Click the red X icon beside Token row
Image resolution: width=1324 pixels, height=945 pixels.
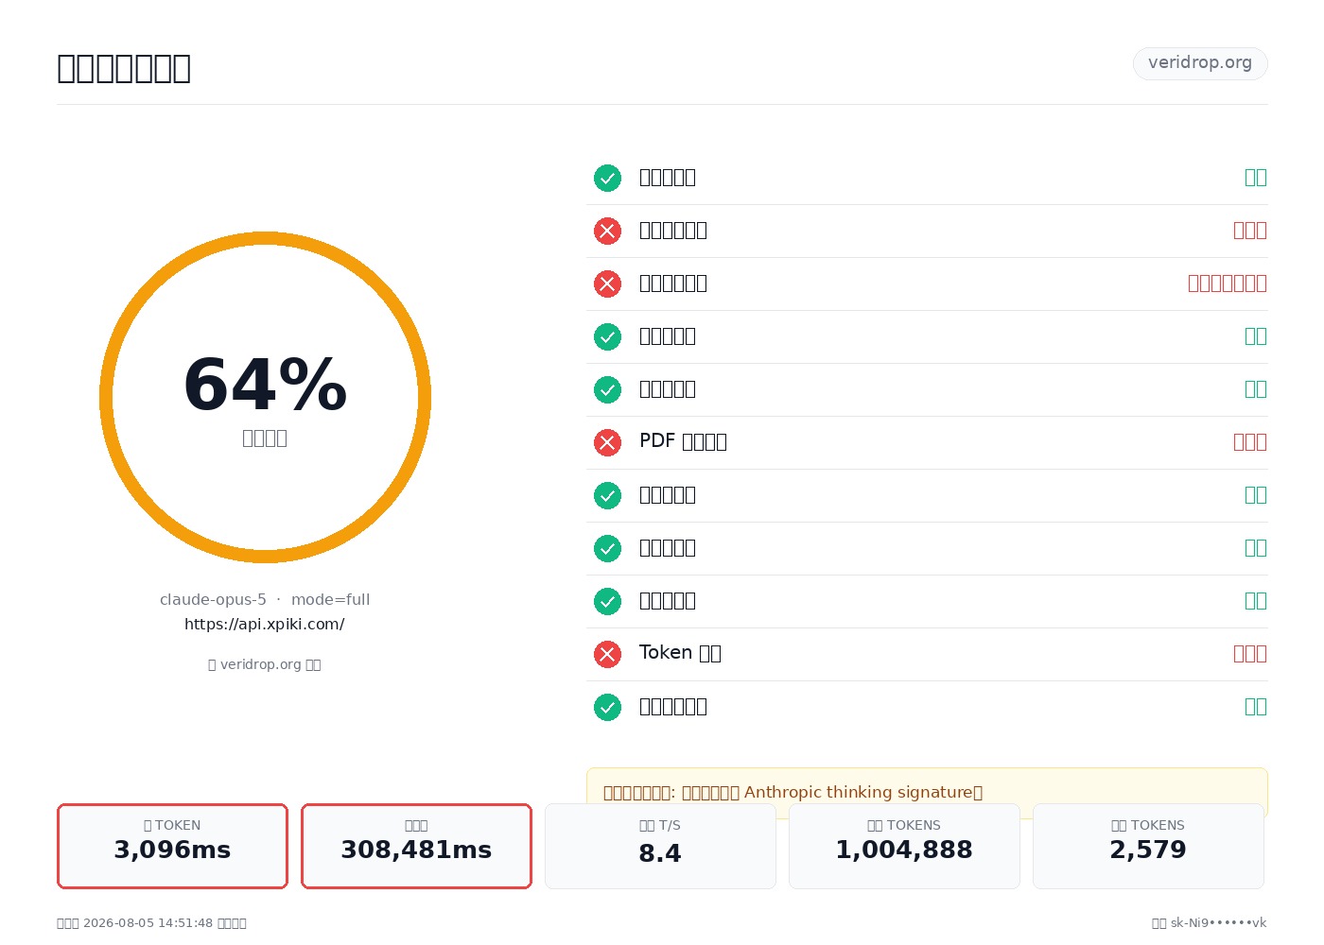607,654
